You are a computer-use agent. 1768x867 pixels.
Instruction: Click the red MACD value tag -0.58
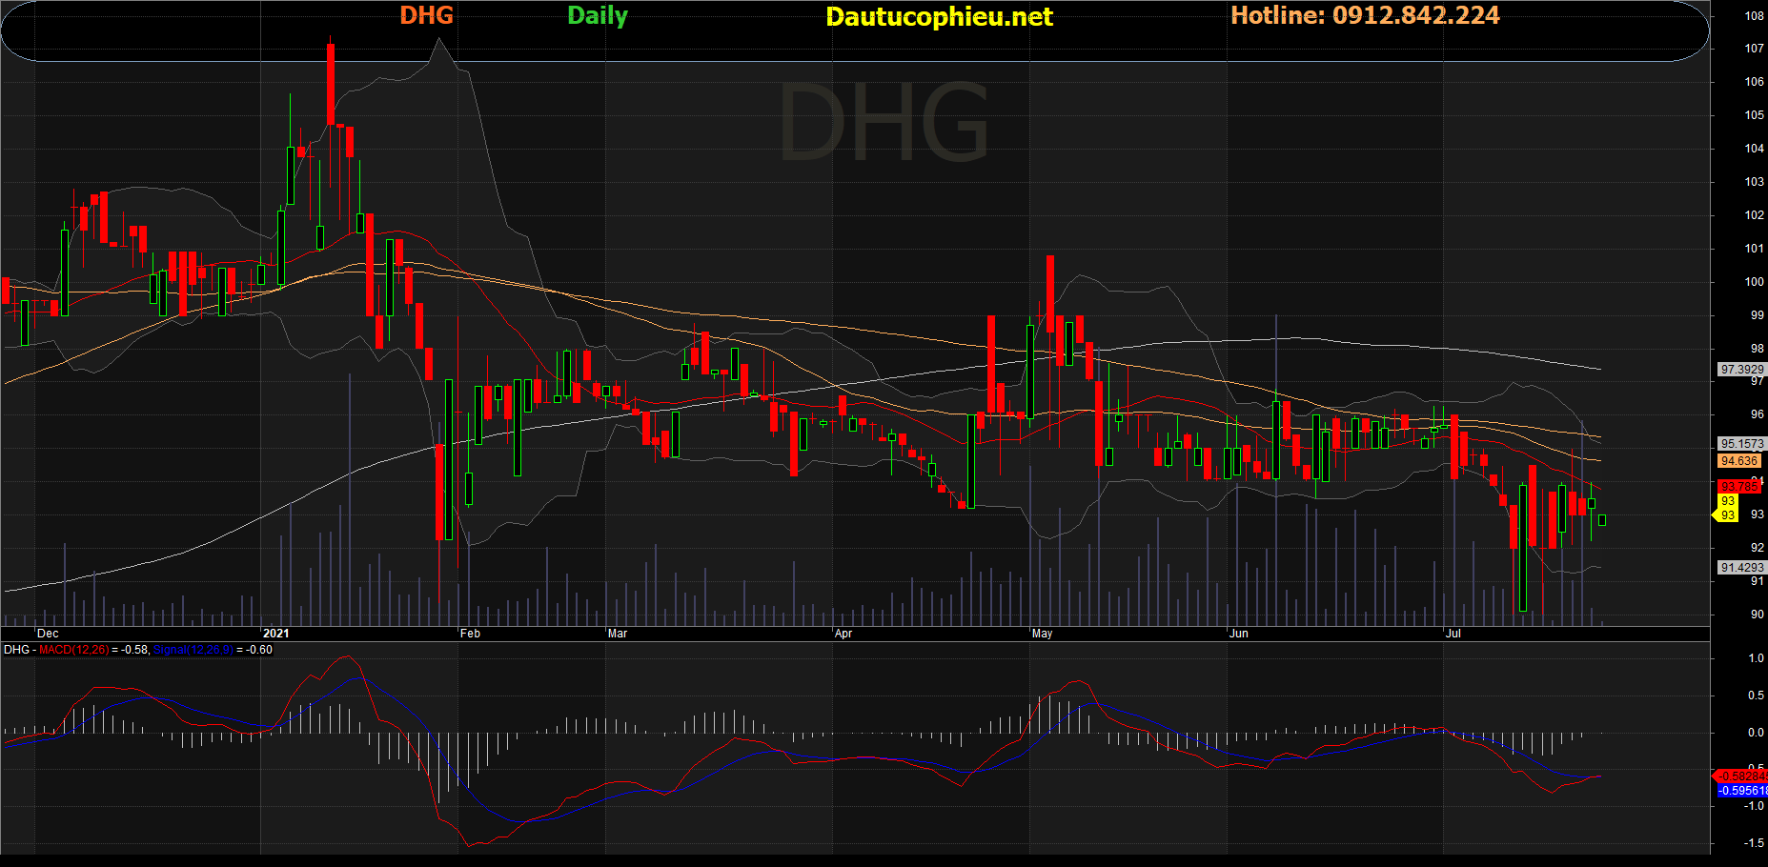1742,776
